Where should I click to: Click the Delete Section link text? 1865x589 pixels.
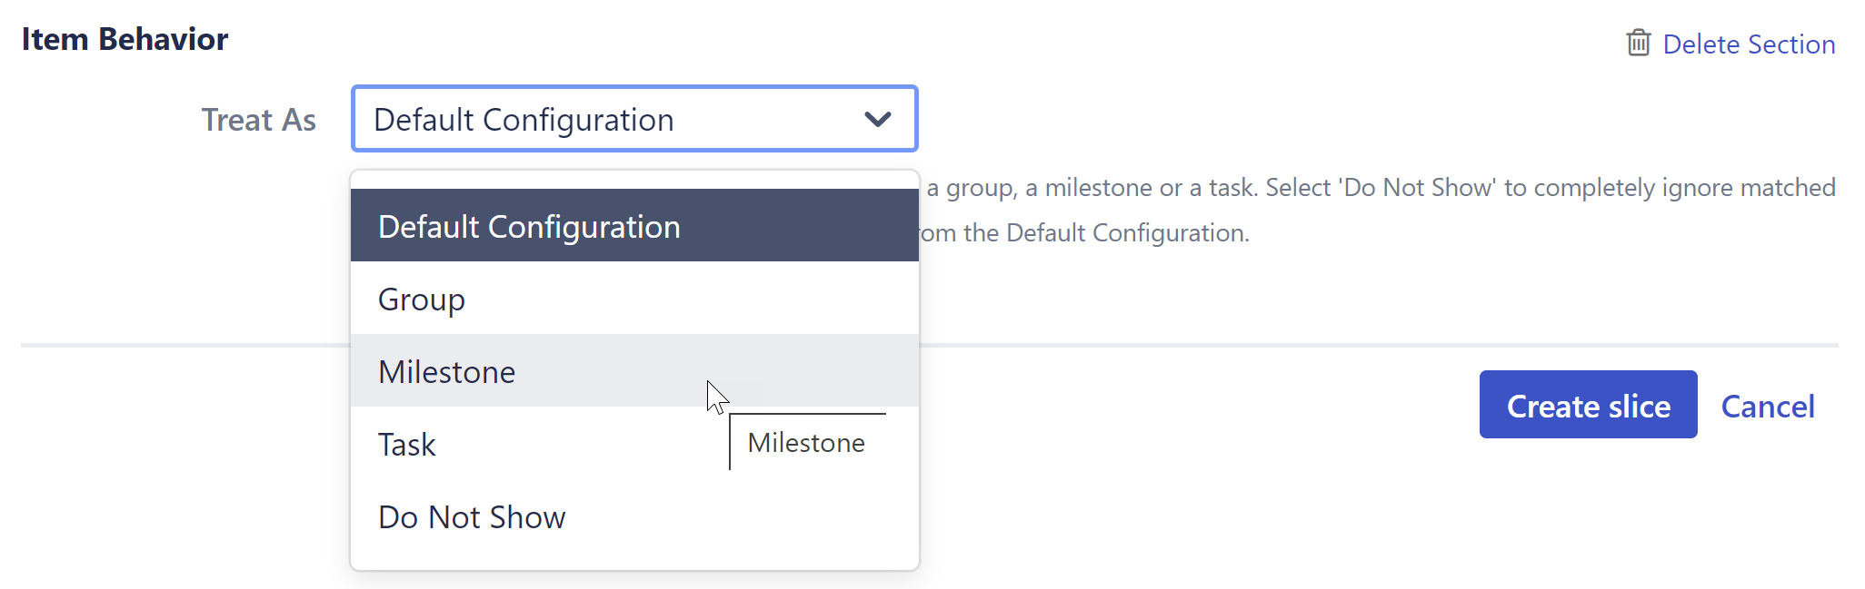(1749, 44)
